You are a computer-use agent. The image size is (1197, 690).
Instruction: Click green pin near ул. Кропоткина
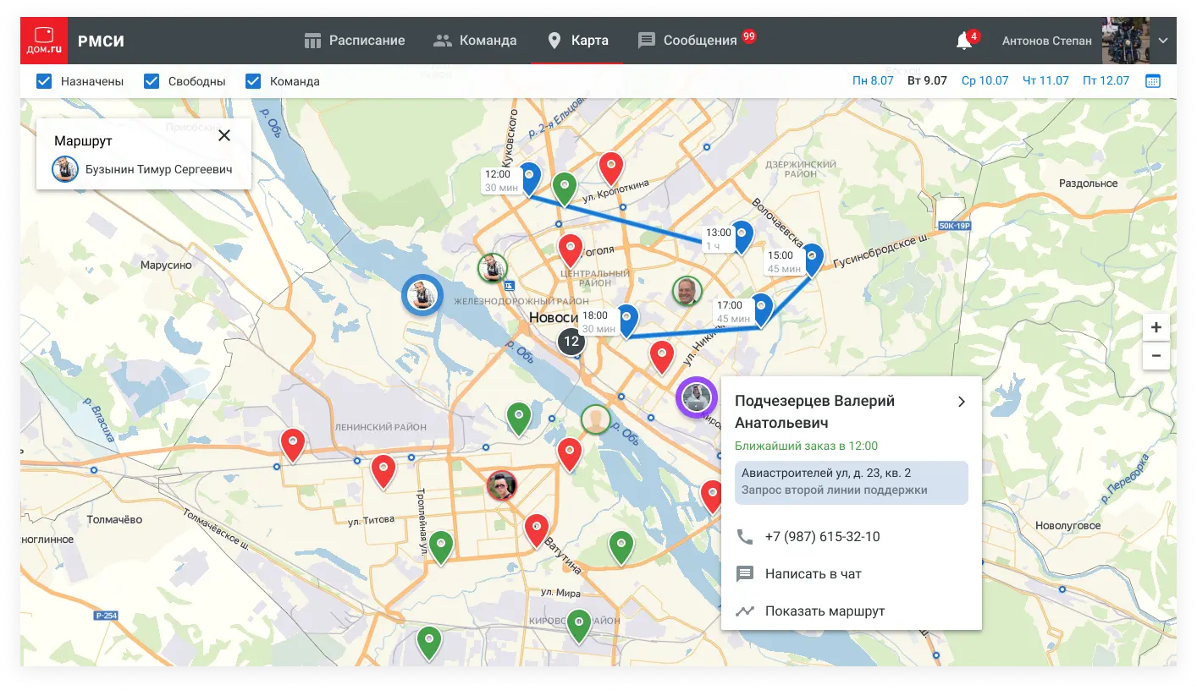click(x=565, y=189)
